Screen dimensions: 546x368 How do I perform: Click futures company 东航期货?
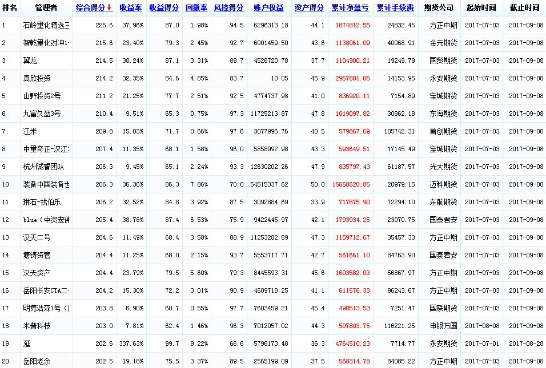tap(443, 202)
